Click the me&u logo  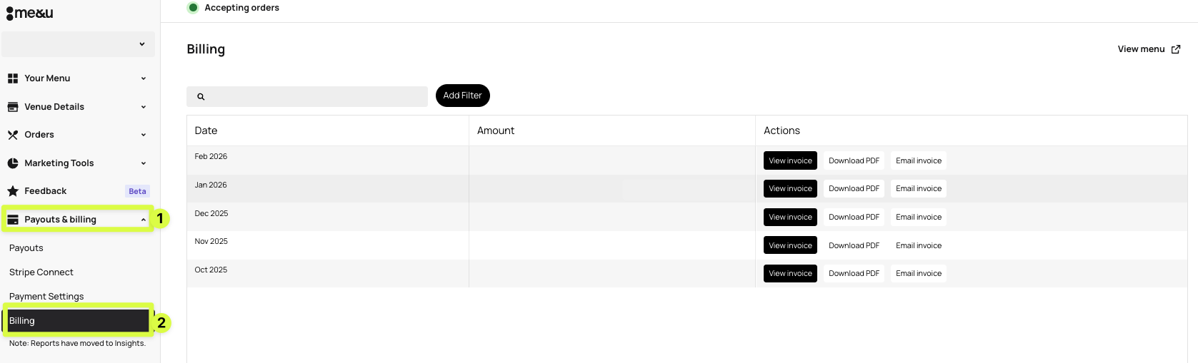click(30, 13)
